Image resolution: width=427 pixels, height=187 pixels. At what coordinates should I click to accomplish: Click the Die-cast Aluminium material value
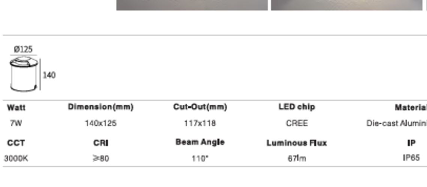point(397,123)
